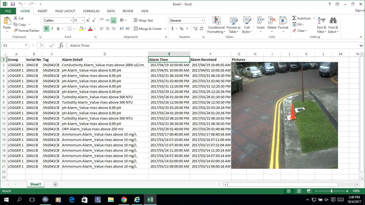Switch to Page Layout view in status bar
The width and height of the screenshot is (365, 205).
(x=299, y=191)
